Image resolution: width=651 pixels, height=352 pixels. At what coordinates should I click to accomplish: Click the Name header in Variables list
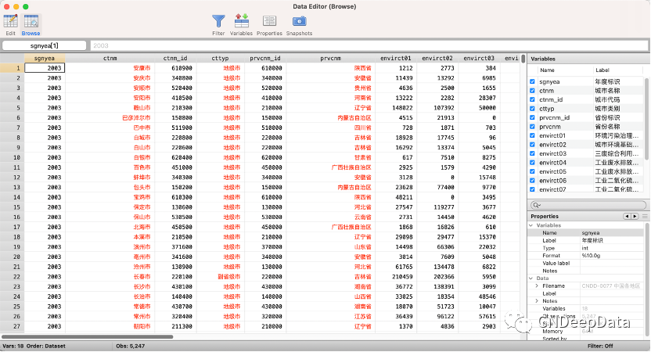click(547, 70)
